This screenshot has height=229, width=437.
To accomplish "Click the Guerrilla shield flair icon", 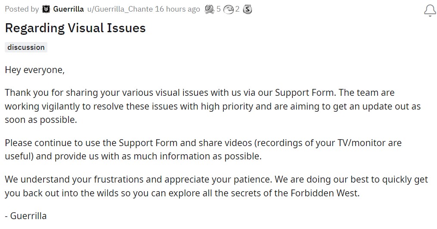I will click(46, 9).
